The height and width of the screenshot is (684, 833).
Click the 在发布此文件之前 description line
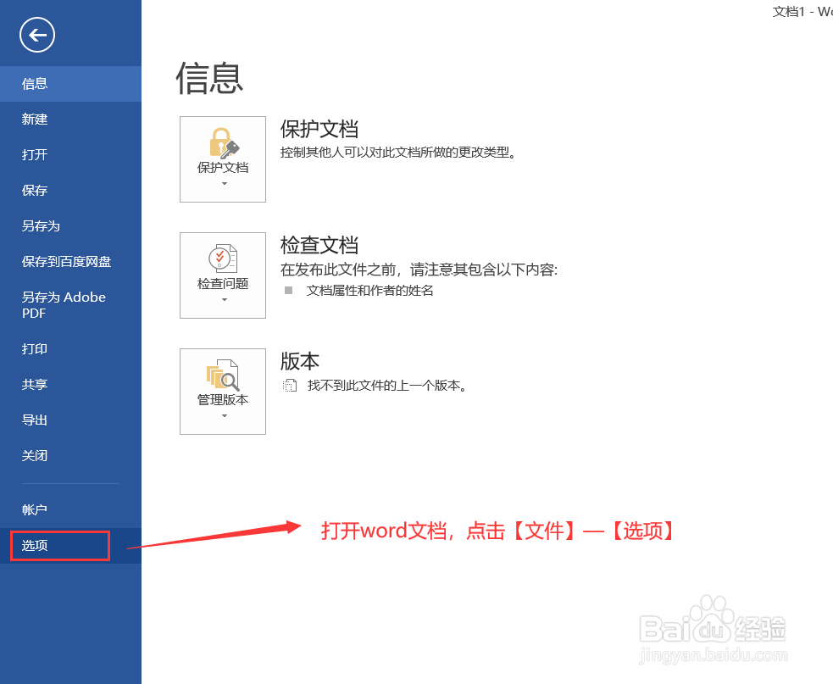tap(419, 270)
